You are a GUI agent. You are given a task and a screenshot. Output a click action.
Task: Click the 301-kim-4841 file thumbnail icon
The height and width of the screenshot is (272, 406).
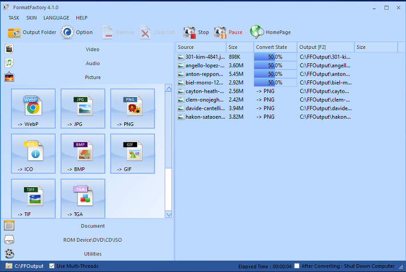point(181,57)
